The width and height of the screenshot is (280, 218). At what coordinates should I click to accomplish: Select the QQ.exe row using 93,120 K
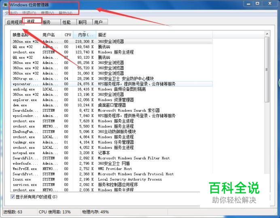click(112, 57)
